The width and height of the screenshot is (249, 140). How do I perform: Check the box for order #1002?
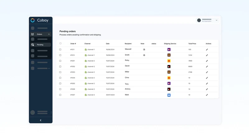coord(60,67)
